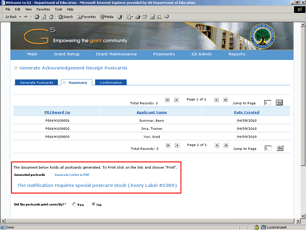This screenshot has width=306, height=230.
Task: Open the Help menu
Action: click(x=70, y=9)
